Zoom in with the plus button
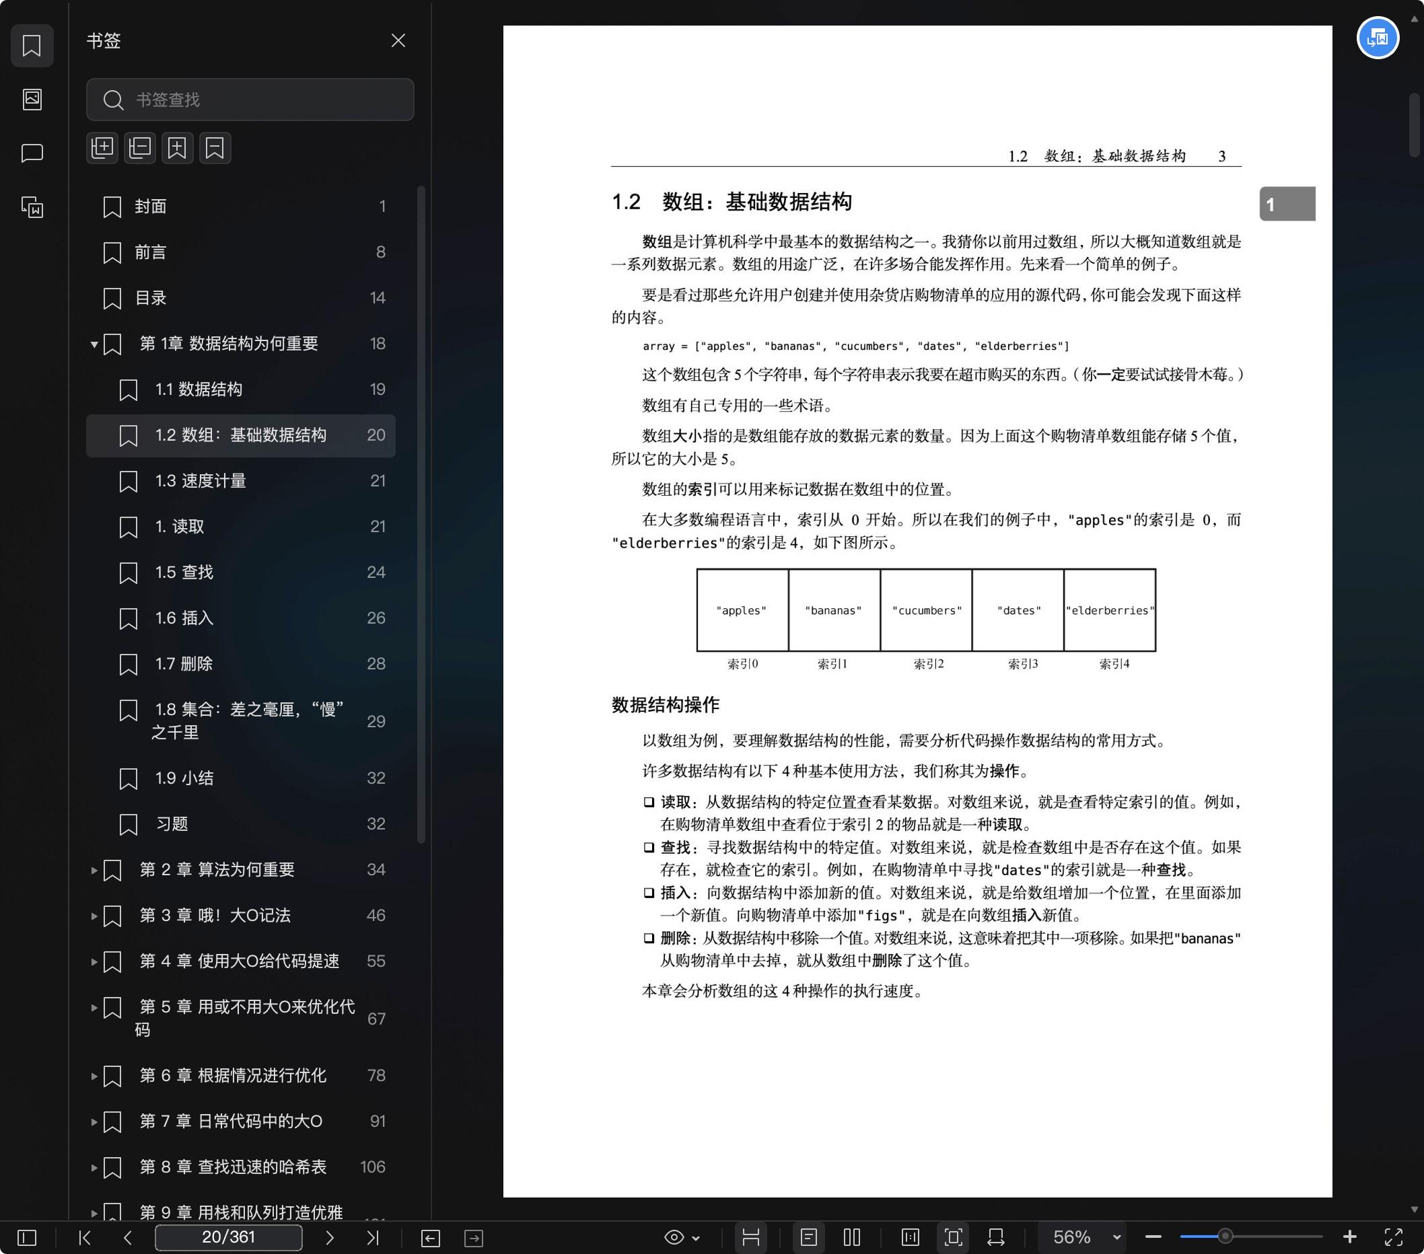This screenshot has width=1424, height=1254. pos(1349,1237)
